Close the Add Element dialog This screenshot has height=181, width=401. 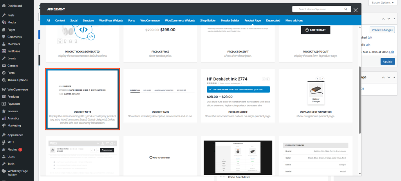(x=356, y=10)
